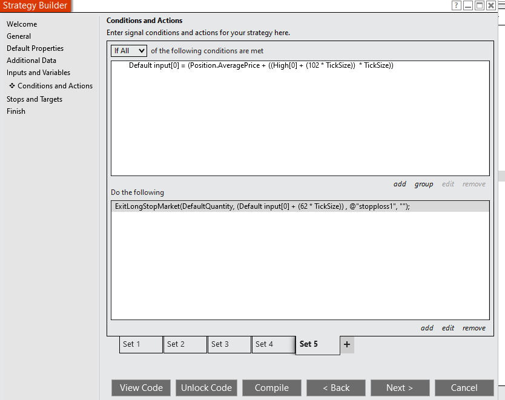Open Stops and Targets page
The height and width of the screenshot is (400, 505).
(x=35, y=99)
